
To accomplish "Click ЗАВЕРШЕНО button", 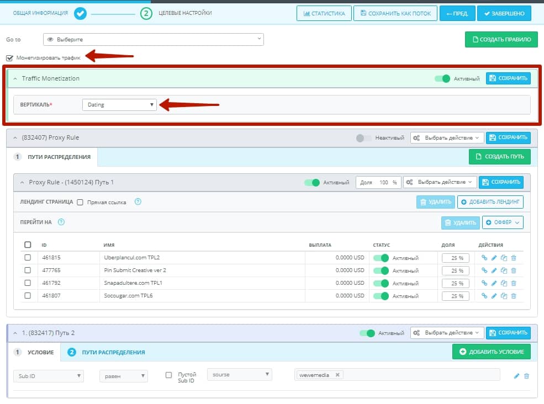I will [504, 14].
